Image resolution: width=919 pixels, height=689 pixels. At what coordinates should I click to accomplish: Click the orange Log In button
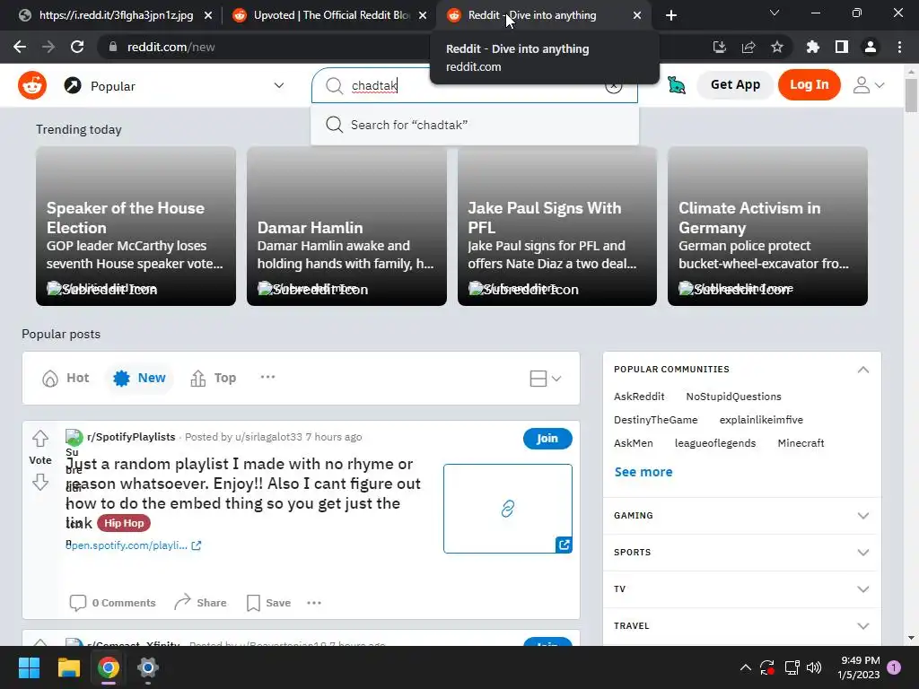[809, 85]
